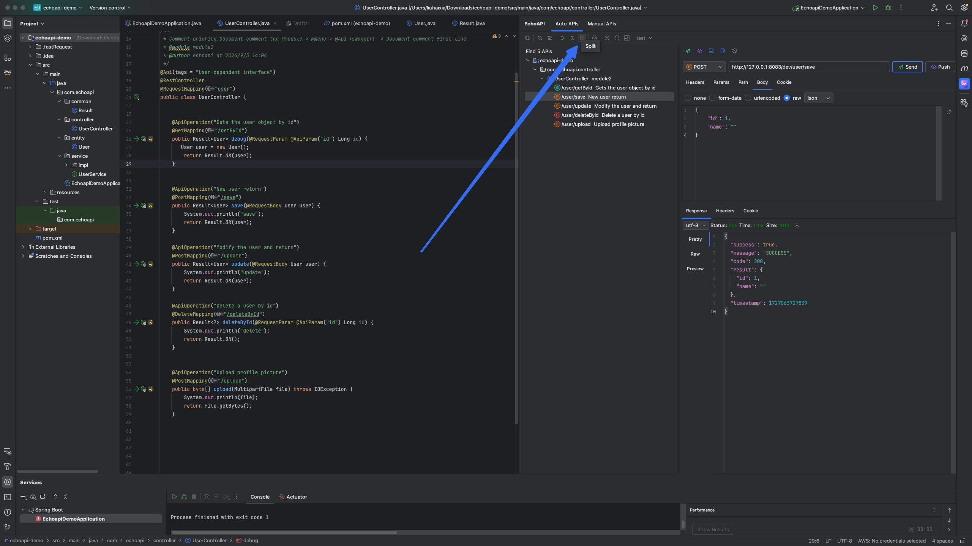Toggle the eye view options in Services toolbar

tap(33, 497)
